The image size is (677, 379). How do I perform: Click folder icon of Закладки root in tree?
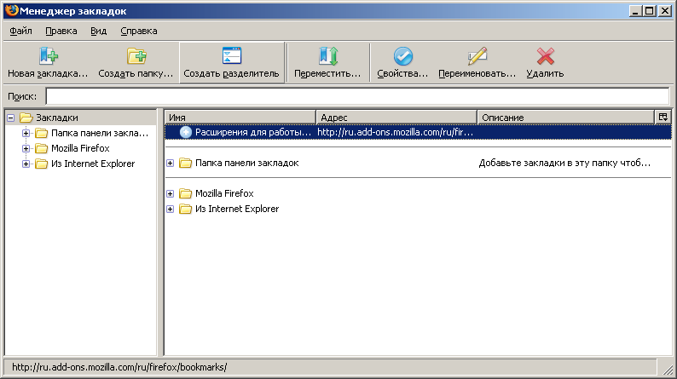26,118
